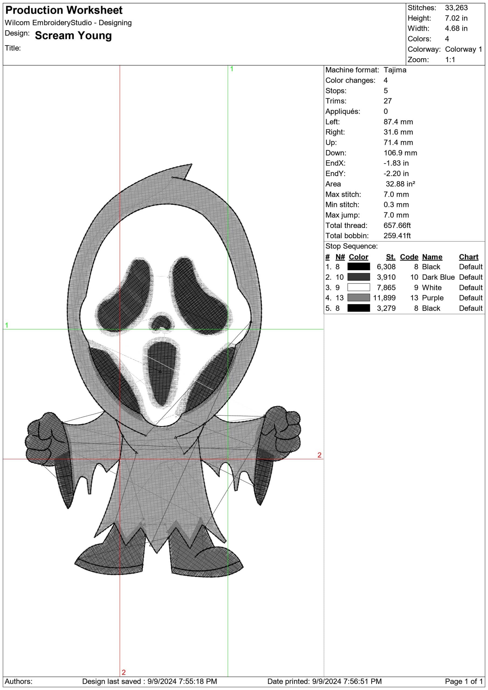Click the Machine format value Tajima
The width and height of the screenshot is (488, 690).
pyautogui.click(x=395, y=70)
